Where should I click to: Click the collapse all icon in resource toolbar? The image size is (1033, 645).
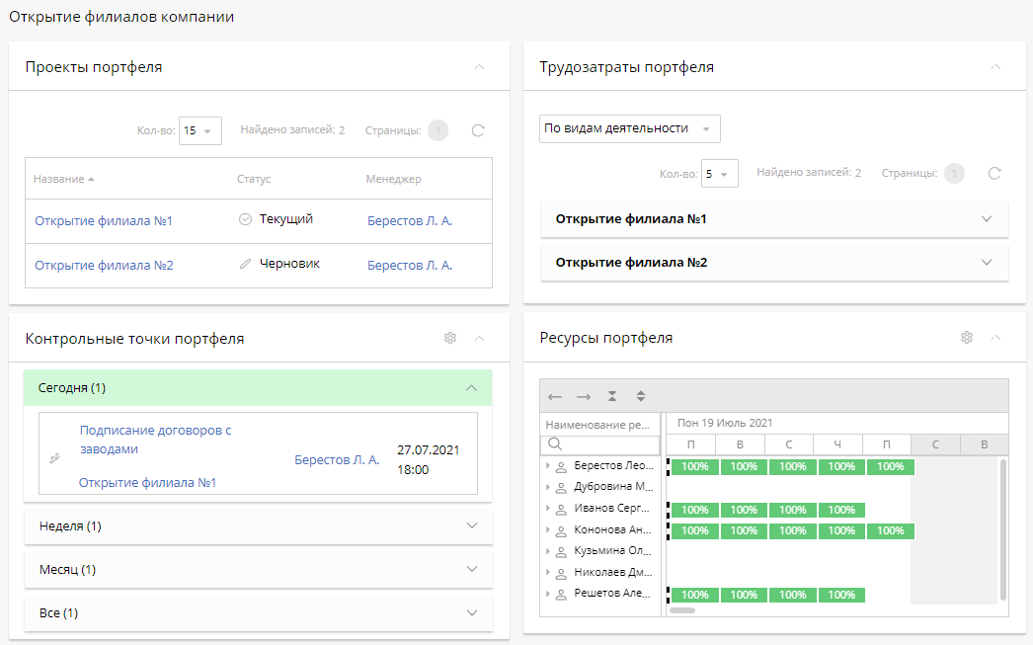612,396
